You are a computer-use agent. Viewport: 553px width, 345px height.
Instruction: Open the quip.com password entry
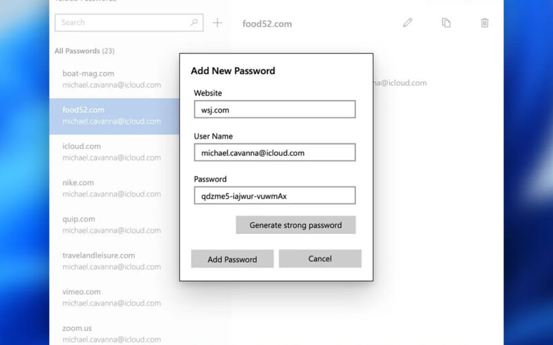[114, 225]
